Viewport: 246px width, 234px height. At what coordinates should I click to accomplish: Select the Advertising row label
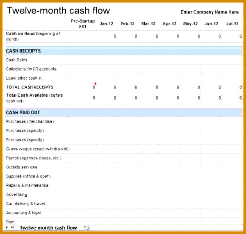17,195
